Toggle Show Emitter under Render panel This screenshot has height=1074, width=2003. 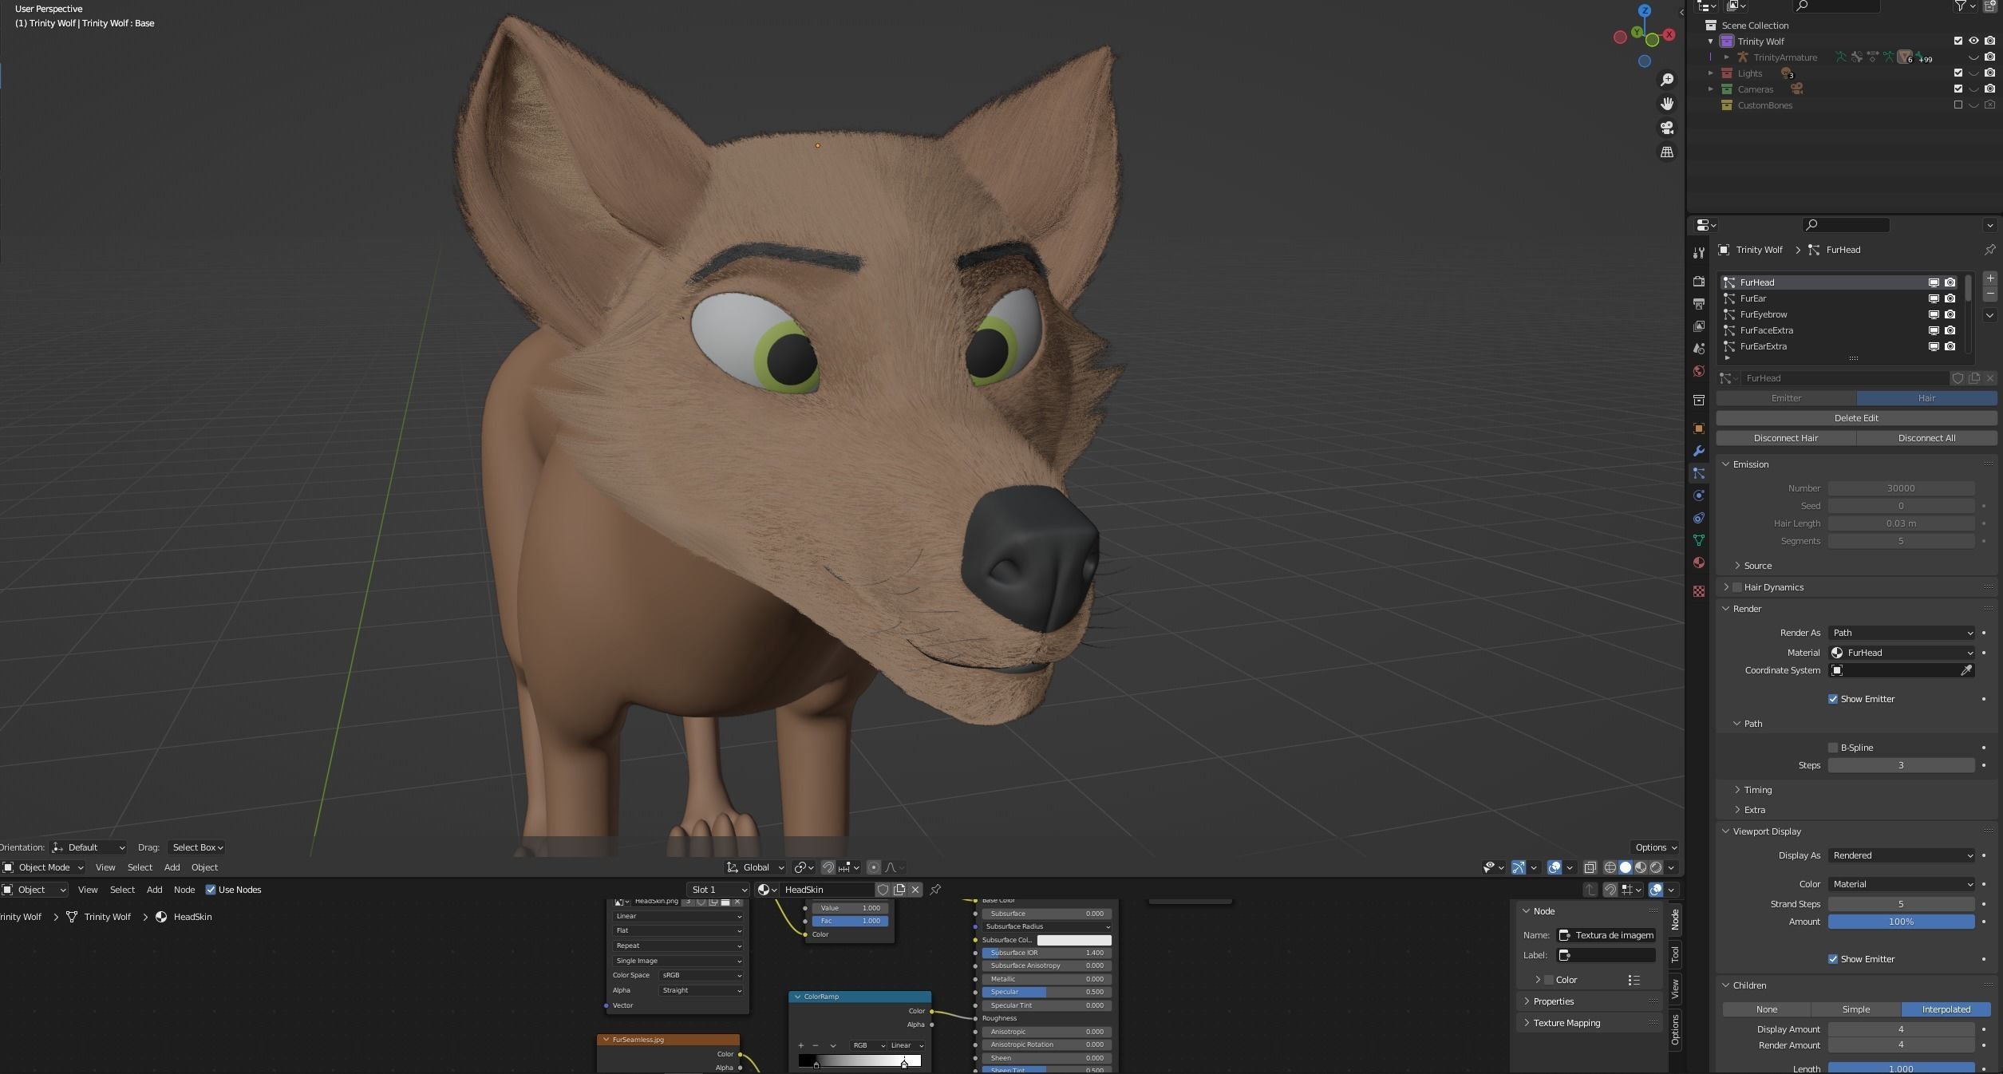tap(1833, 699)
